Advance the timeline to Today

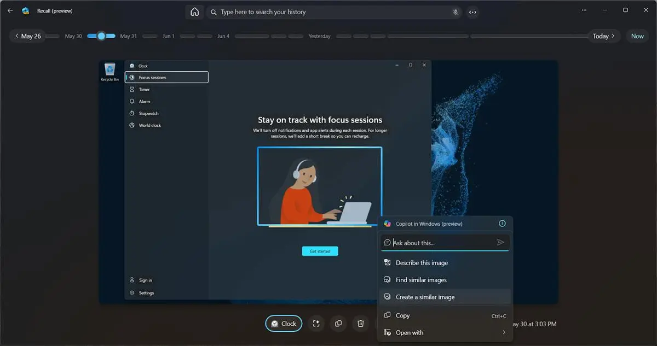[x=604, y=36]
